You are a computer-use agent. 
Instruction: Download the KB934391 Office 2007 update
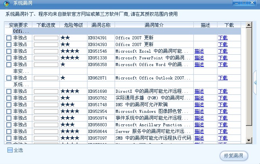point(223,38)
